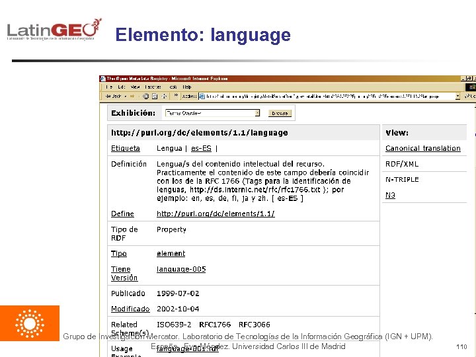Click the RFC1766 related scheme

tap(215, 325)
